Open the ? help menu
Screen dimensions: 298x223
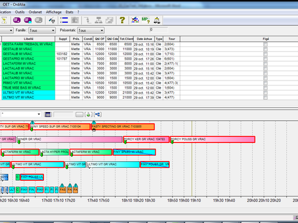(x=78, y=12)
